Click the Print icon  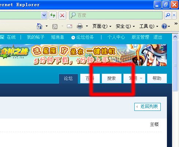coord(80,26)
